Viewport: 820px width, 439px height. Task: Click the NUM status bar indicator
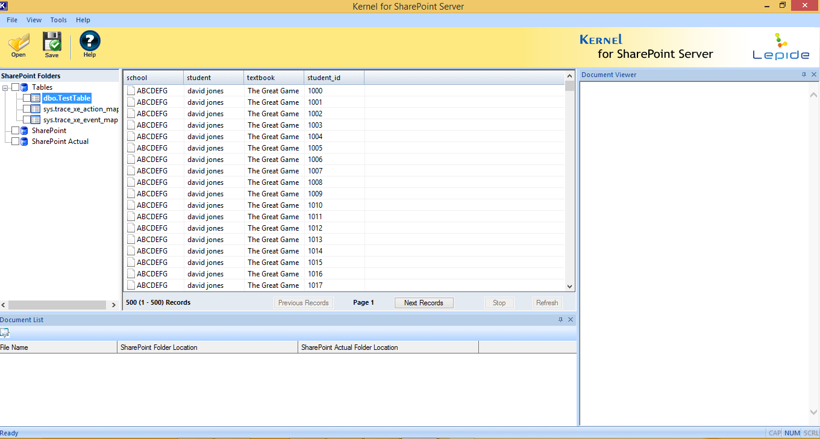pos(792,433)
